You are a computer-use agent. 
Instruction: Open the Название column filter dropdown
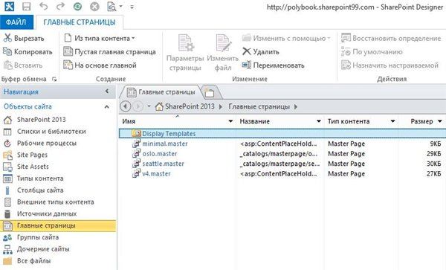tap(319, 121)
